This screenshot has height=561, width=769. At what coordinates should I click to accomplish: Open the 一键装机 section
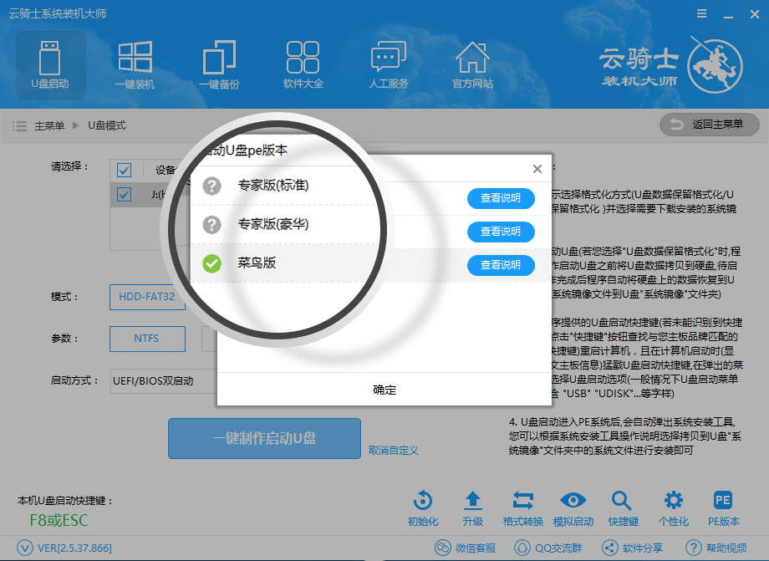click(x=135, y=65)
